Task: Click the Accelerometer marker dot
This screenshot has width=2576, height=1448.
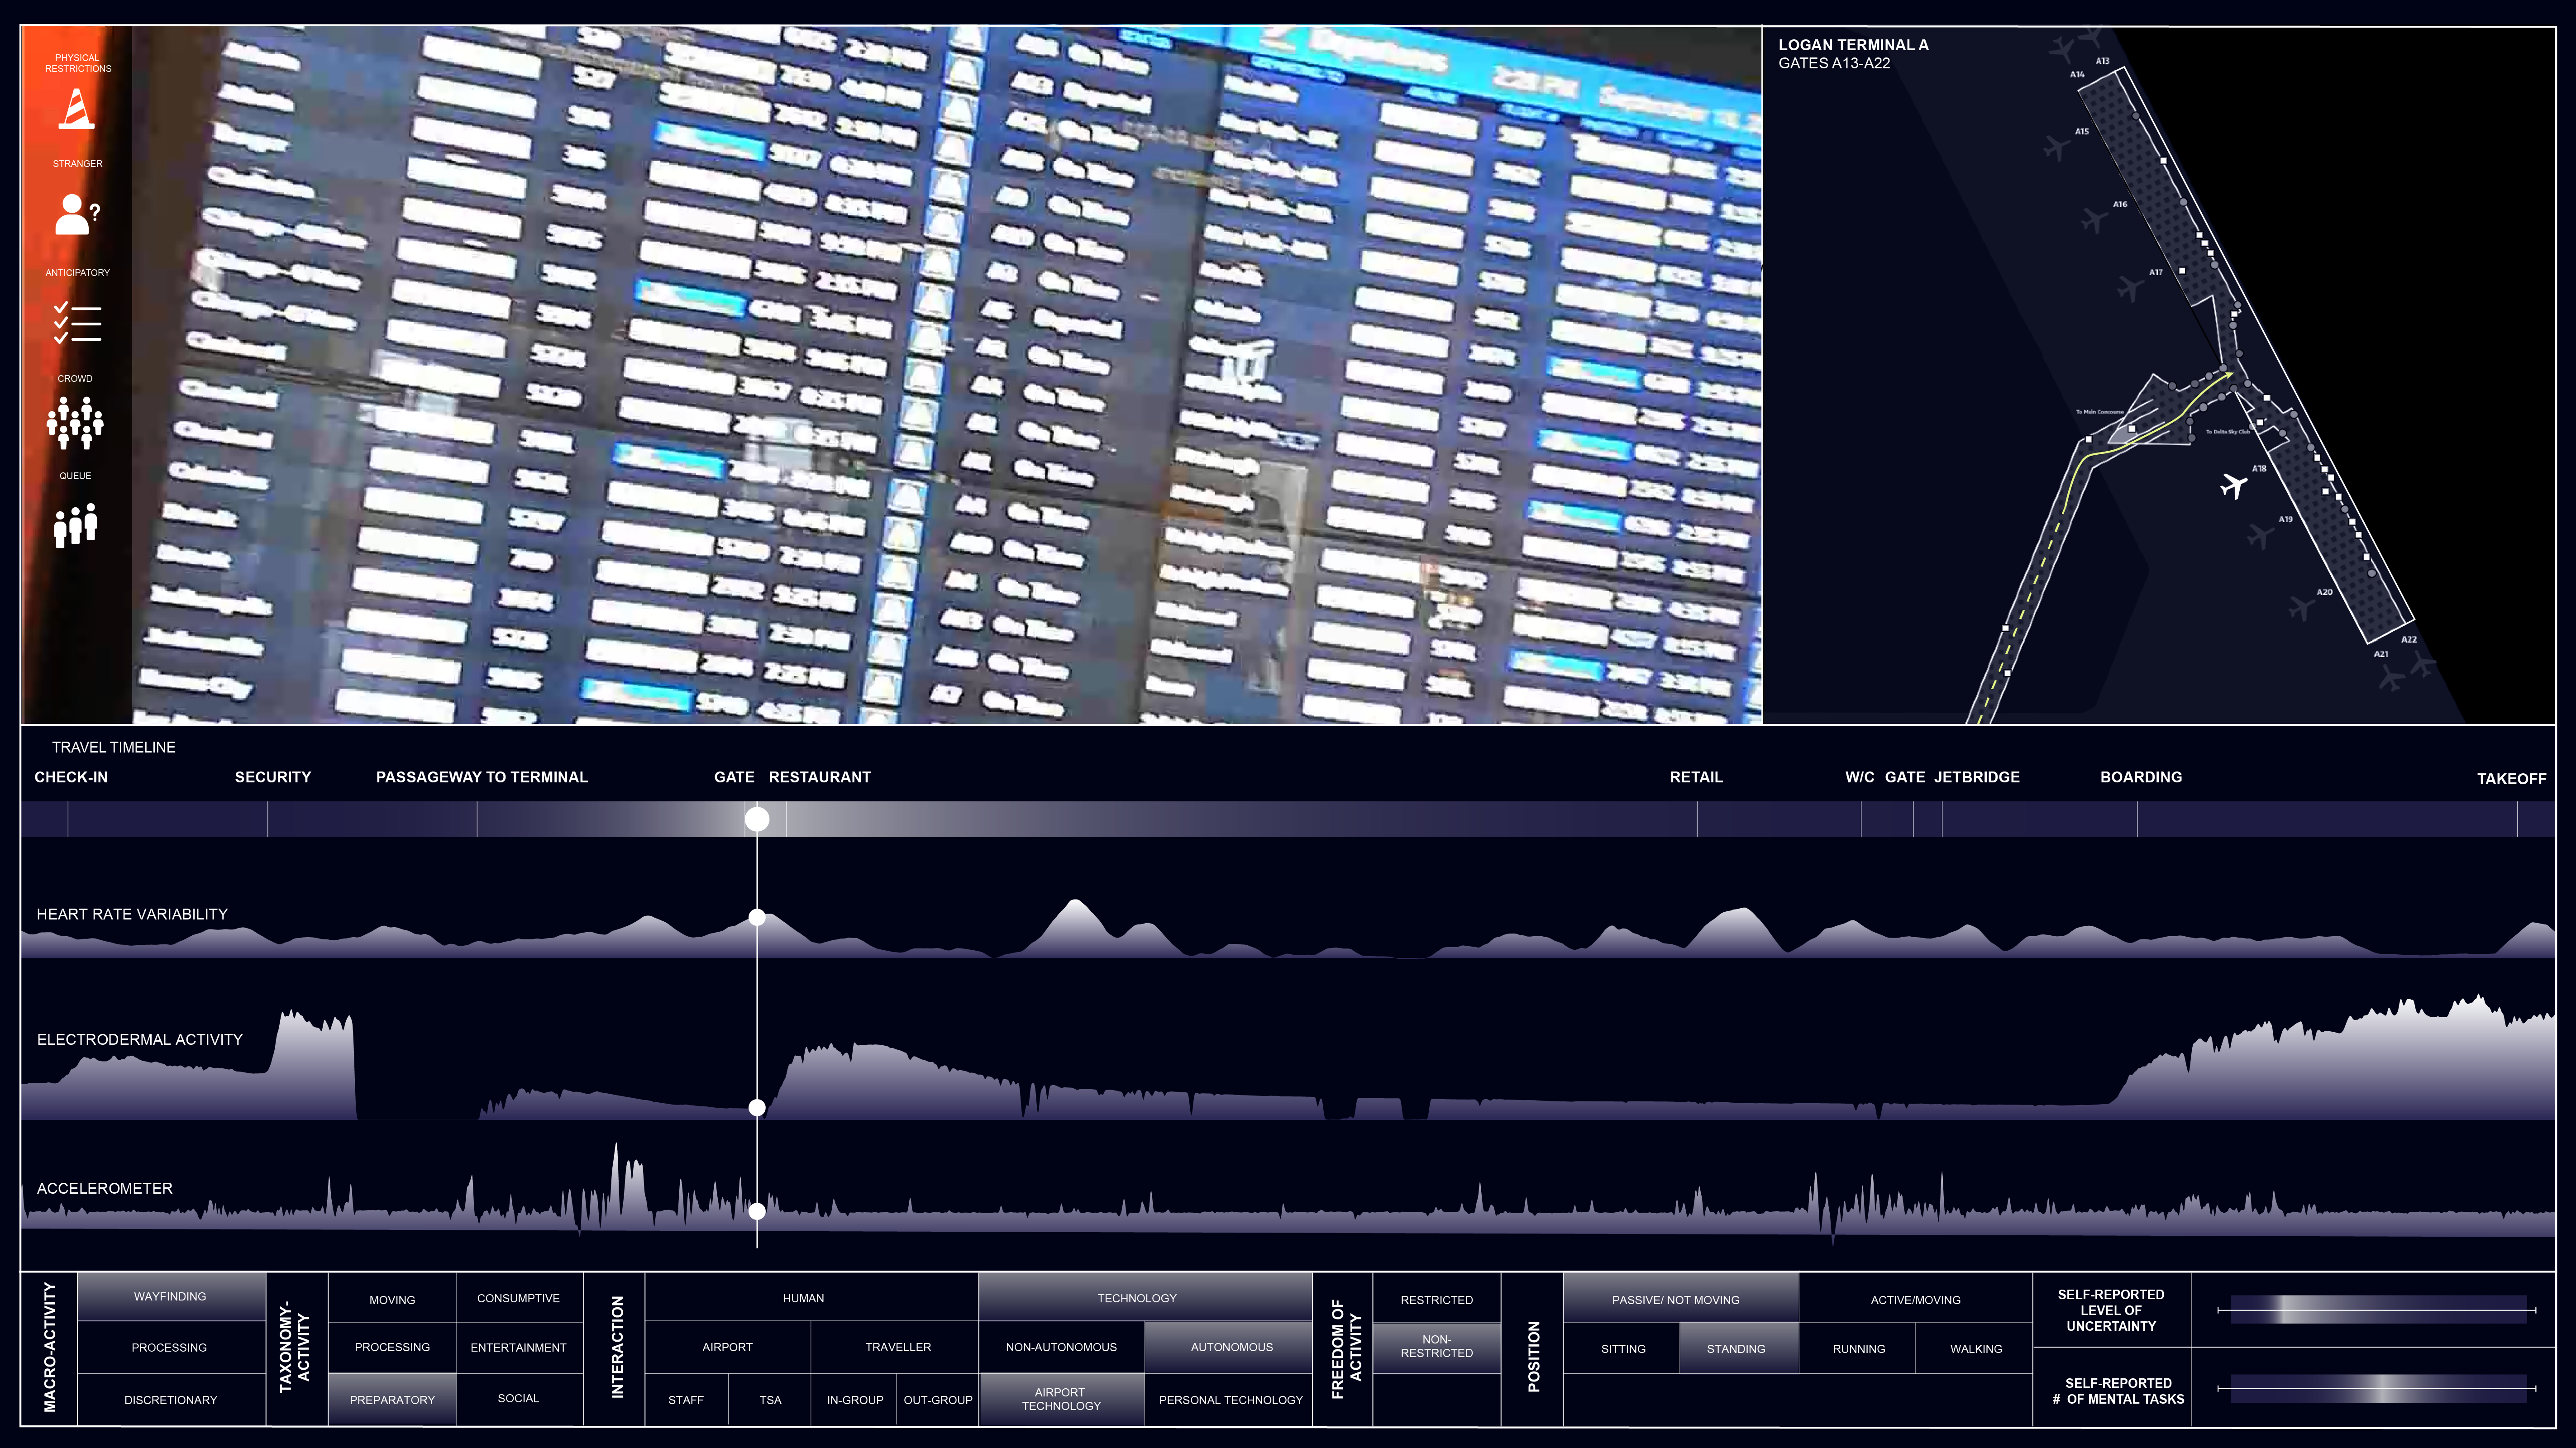Action: [x=757, y=1211]
